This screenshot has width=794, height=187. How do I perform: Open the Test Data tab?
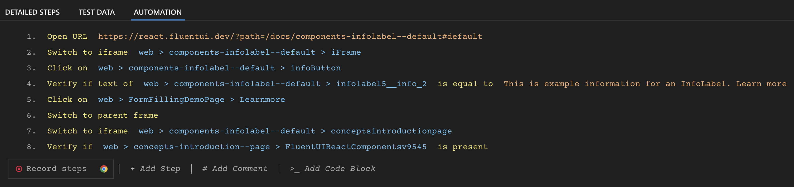96,12
